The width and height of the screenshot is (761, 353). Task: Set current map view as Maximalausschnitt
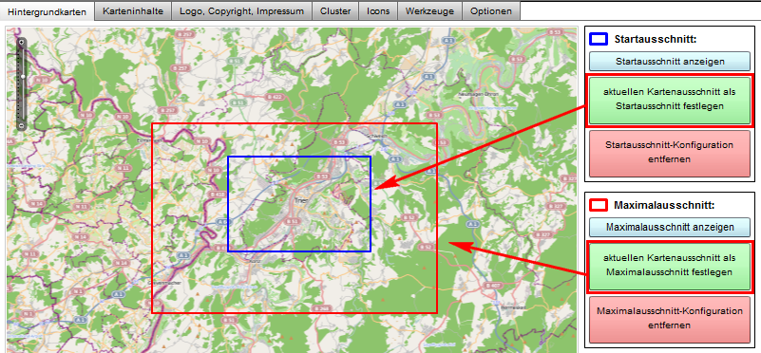[670, 267]
